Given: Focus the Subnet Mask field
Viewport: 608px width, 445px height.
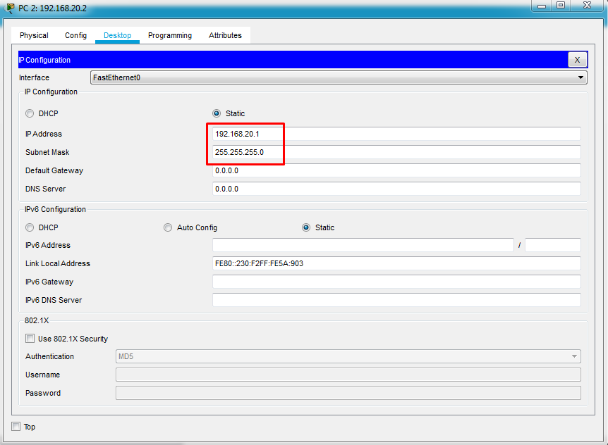Looking at the screenshot, I should (x=396, y=152).
